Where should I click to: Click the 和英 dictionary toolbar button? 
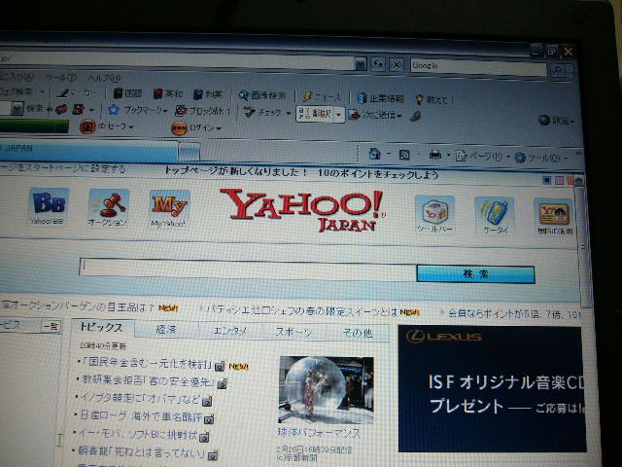click(208, 94)
